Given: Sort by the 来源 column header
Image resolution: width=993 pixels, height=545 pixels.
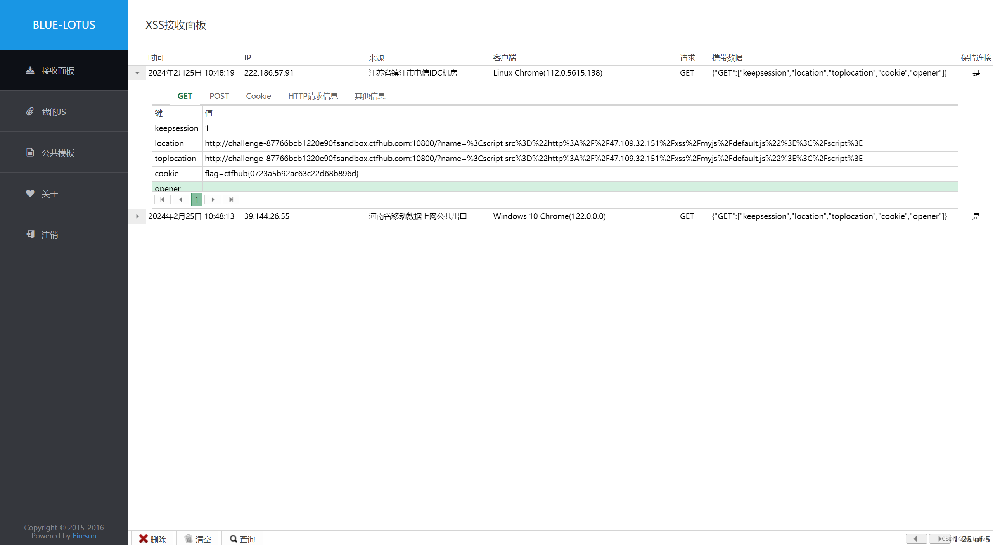Looking at the screenshot, I should click(x=429, y=58).
